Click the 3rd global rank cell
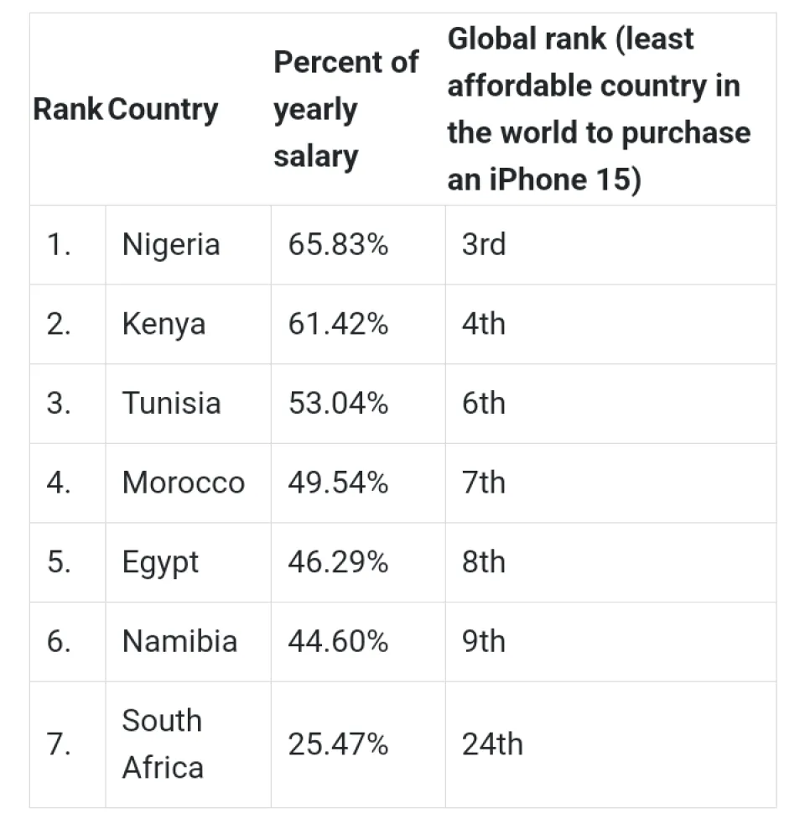 coord(483,245)
